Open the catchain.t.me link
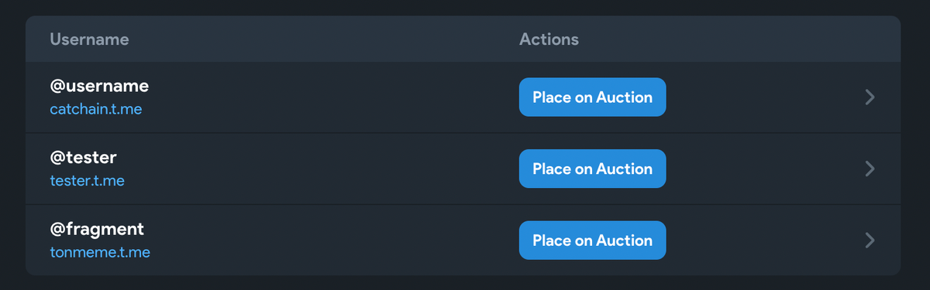The image size is (930, 290). coord(96,109)
